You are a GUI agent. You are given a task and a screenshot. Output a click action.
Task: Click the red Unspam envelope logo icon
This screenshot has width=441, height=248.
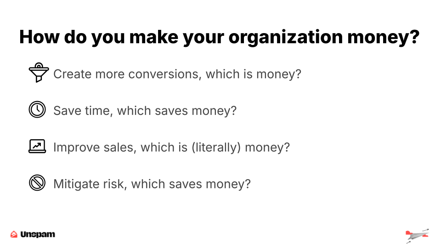click(x=14, y=234)
